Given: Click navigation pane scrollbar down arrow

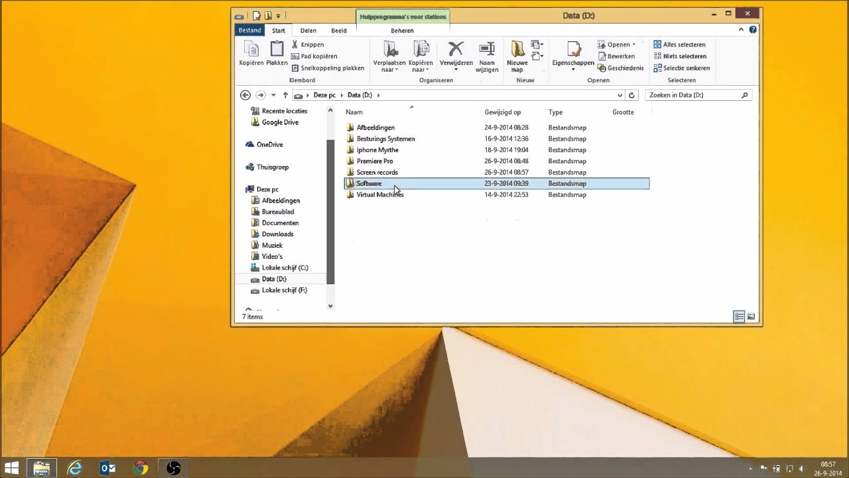Looking at the screenshot, I should coord(330,306).
